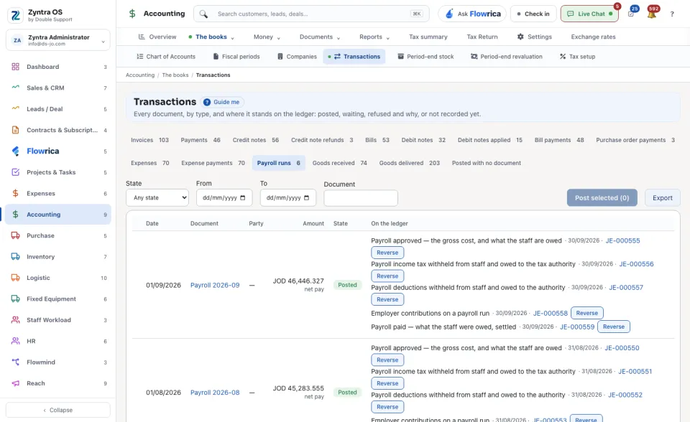Expand the Money menu
Viewport: 690px width, 422px height.
click(267, 37)
